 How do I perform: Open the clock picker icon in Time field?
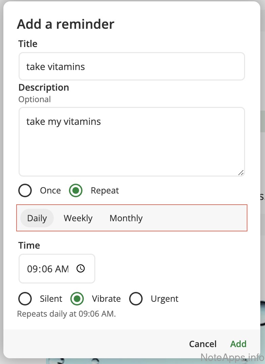[81, 269]
